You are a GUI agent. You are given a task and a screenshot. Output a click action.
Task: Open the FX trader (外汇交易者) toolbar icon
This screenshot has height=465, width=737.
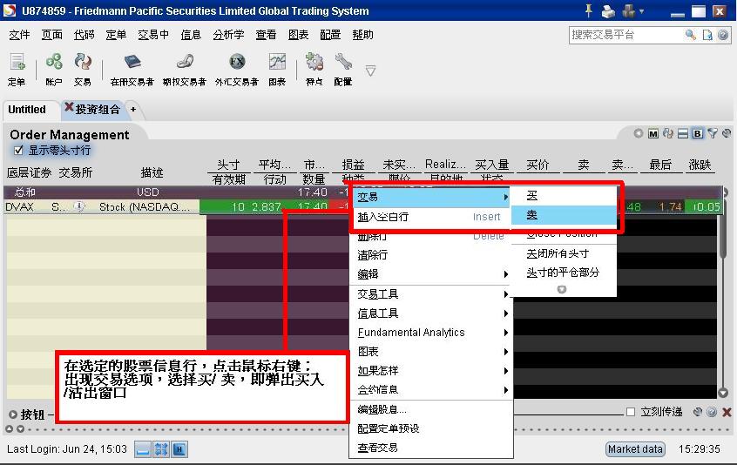236,63
